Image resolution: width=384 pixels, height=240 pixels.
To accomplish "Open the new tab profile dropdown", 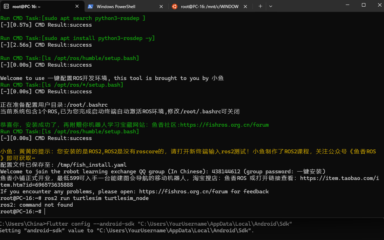I will pos(271,6).
